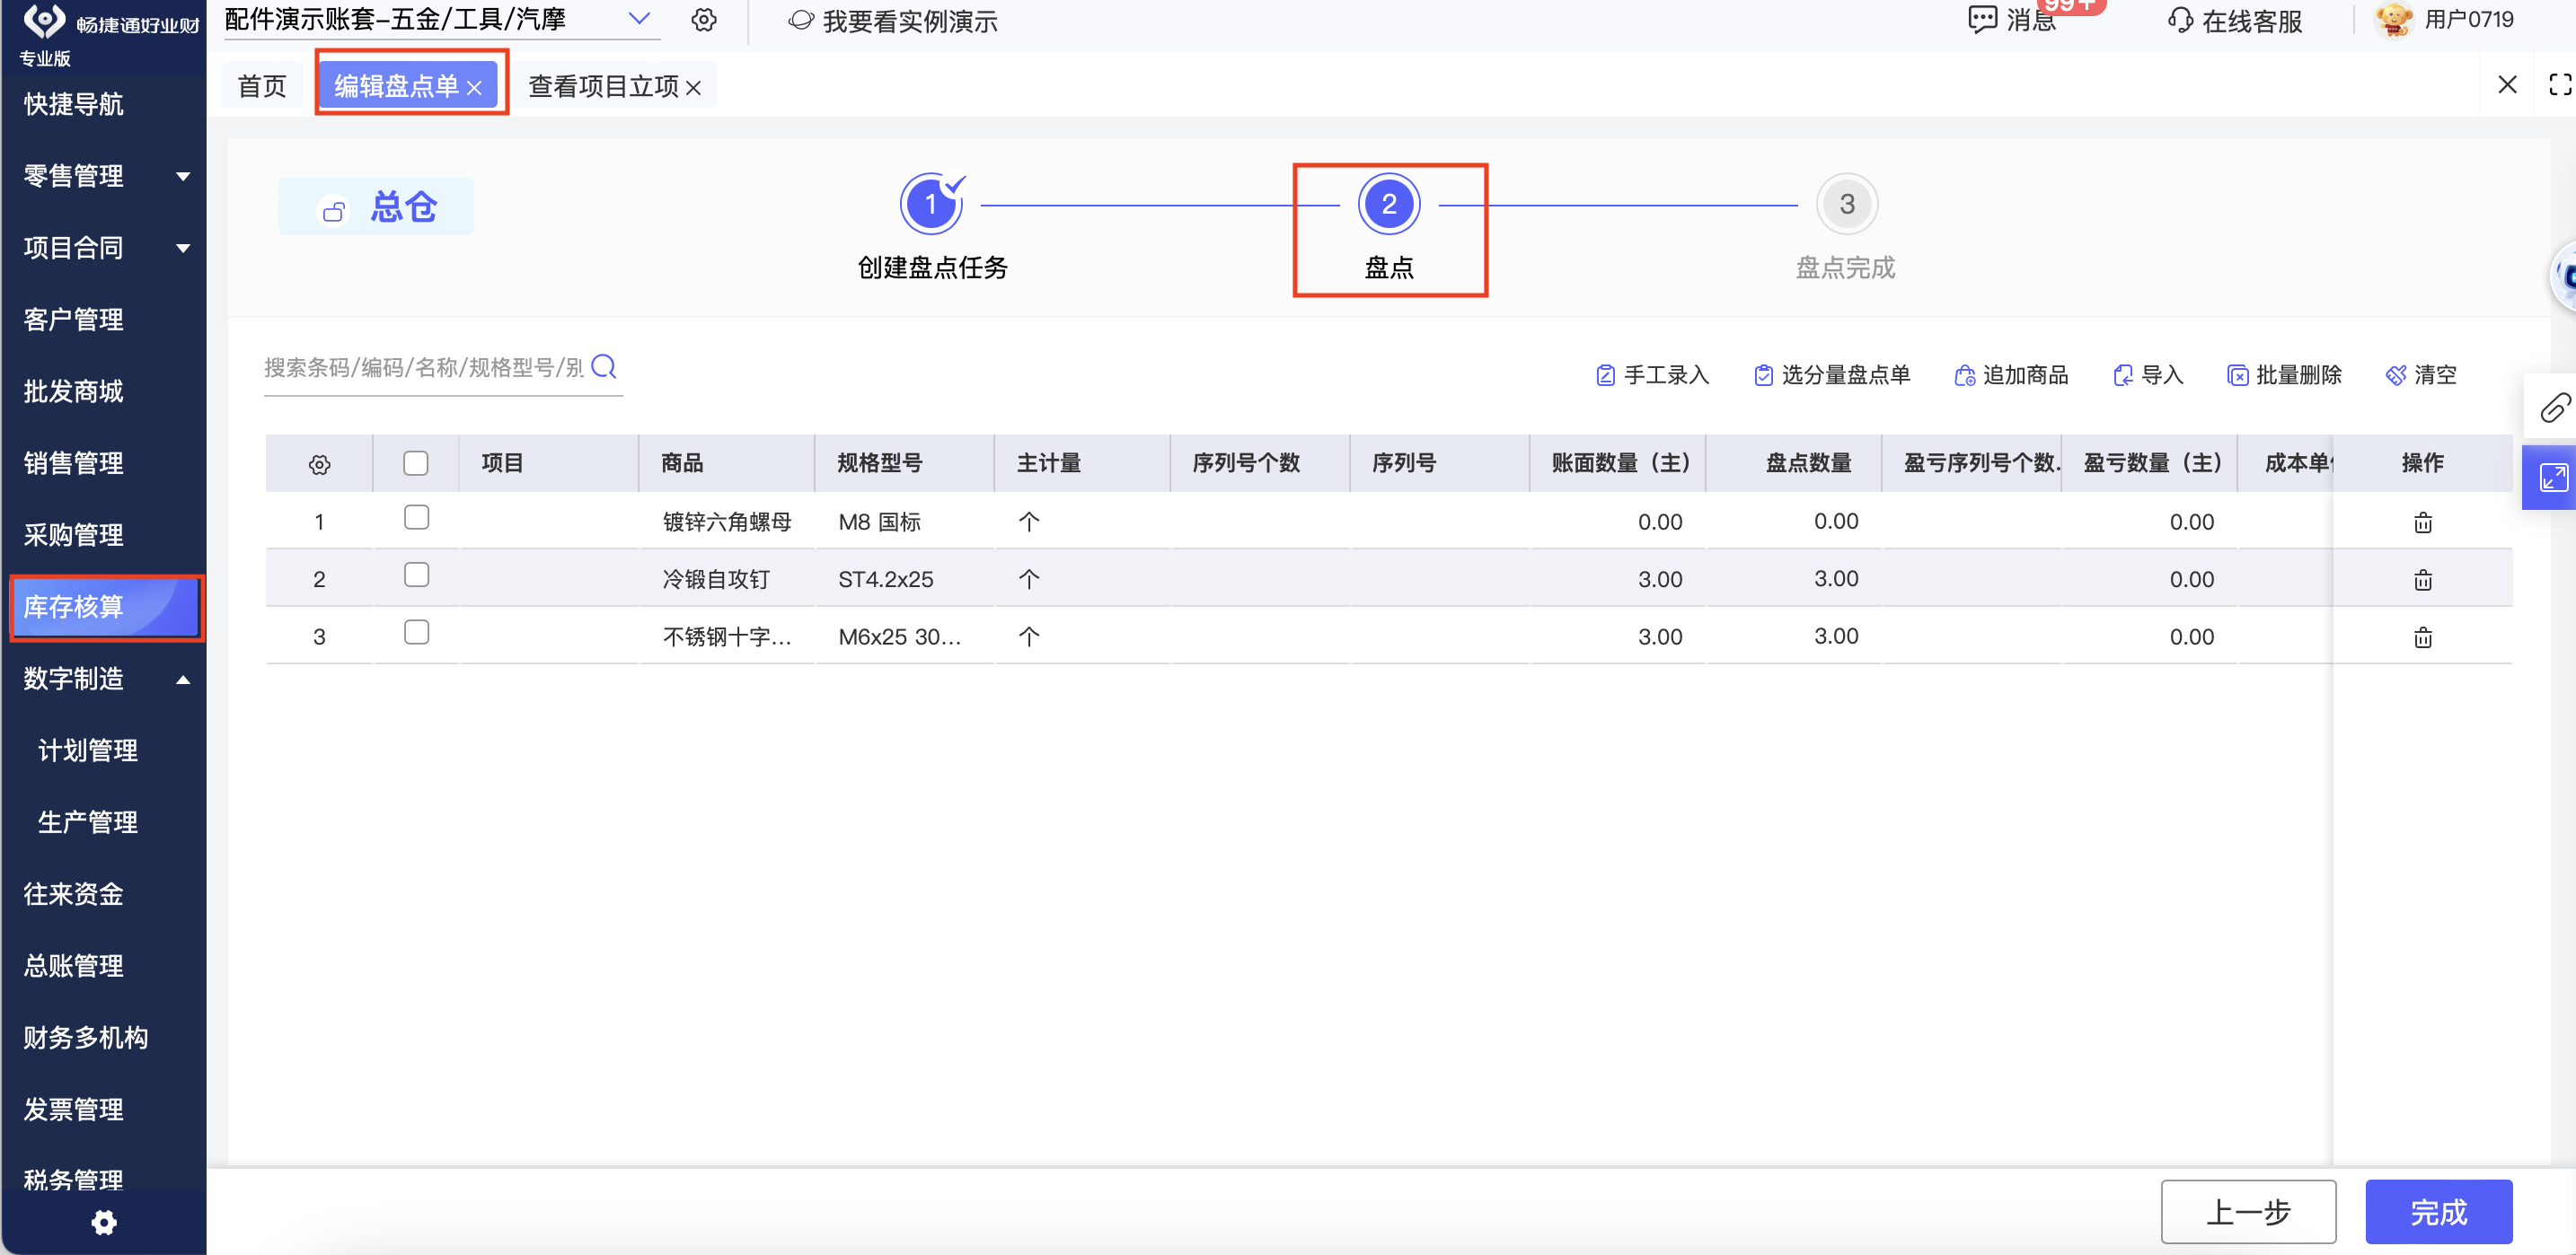The width and height of the screenshot is (2576, 1255).
Task: Open 库存核算 in the sidebar
Action: [103, 607]
